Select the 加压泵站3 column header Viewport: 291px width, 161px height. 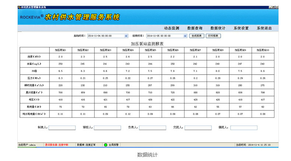[105, 50]
